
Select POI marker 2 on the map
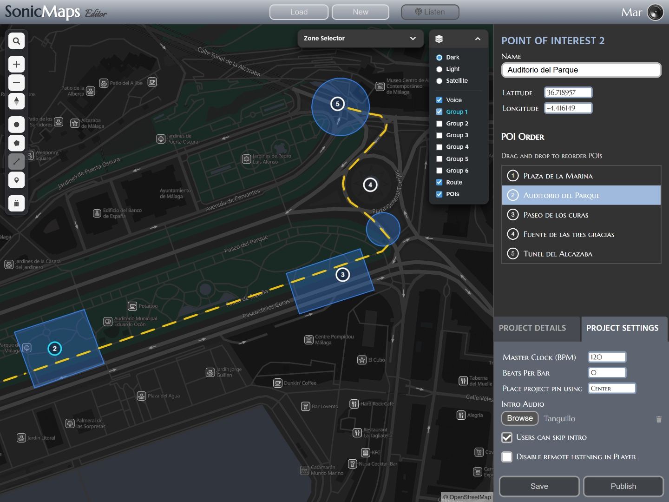tap(55, 348)
